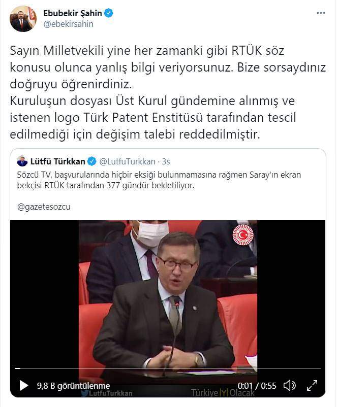Click the verified badge next to Lütfü Türkkan
Viewport: 337px width, 407px height.
[x=91, y=161]
